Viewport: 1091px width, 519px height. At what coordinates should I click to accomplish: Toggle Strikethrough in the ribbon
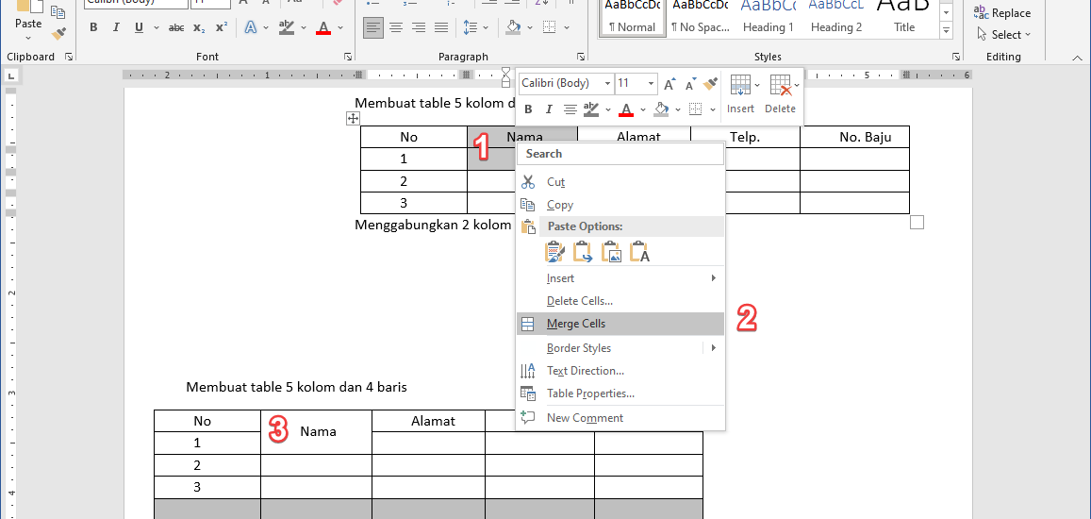(x=176, y=28)
